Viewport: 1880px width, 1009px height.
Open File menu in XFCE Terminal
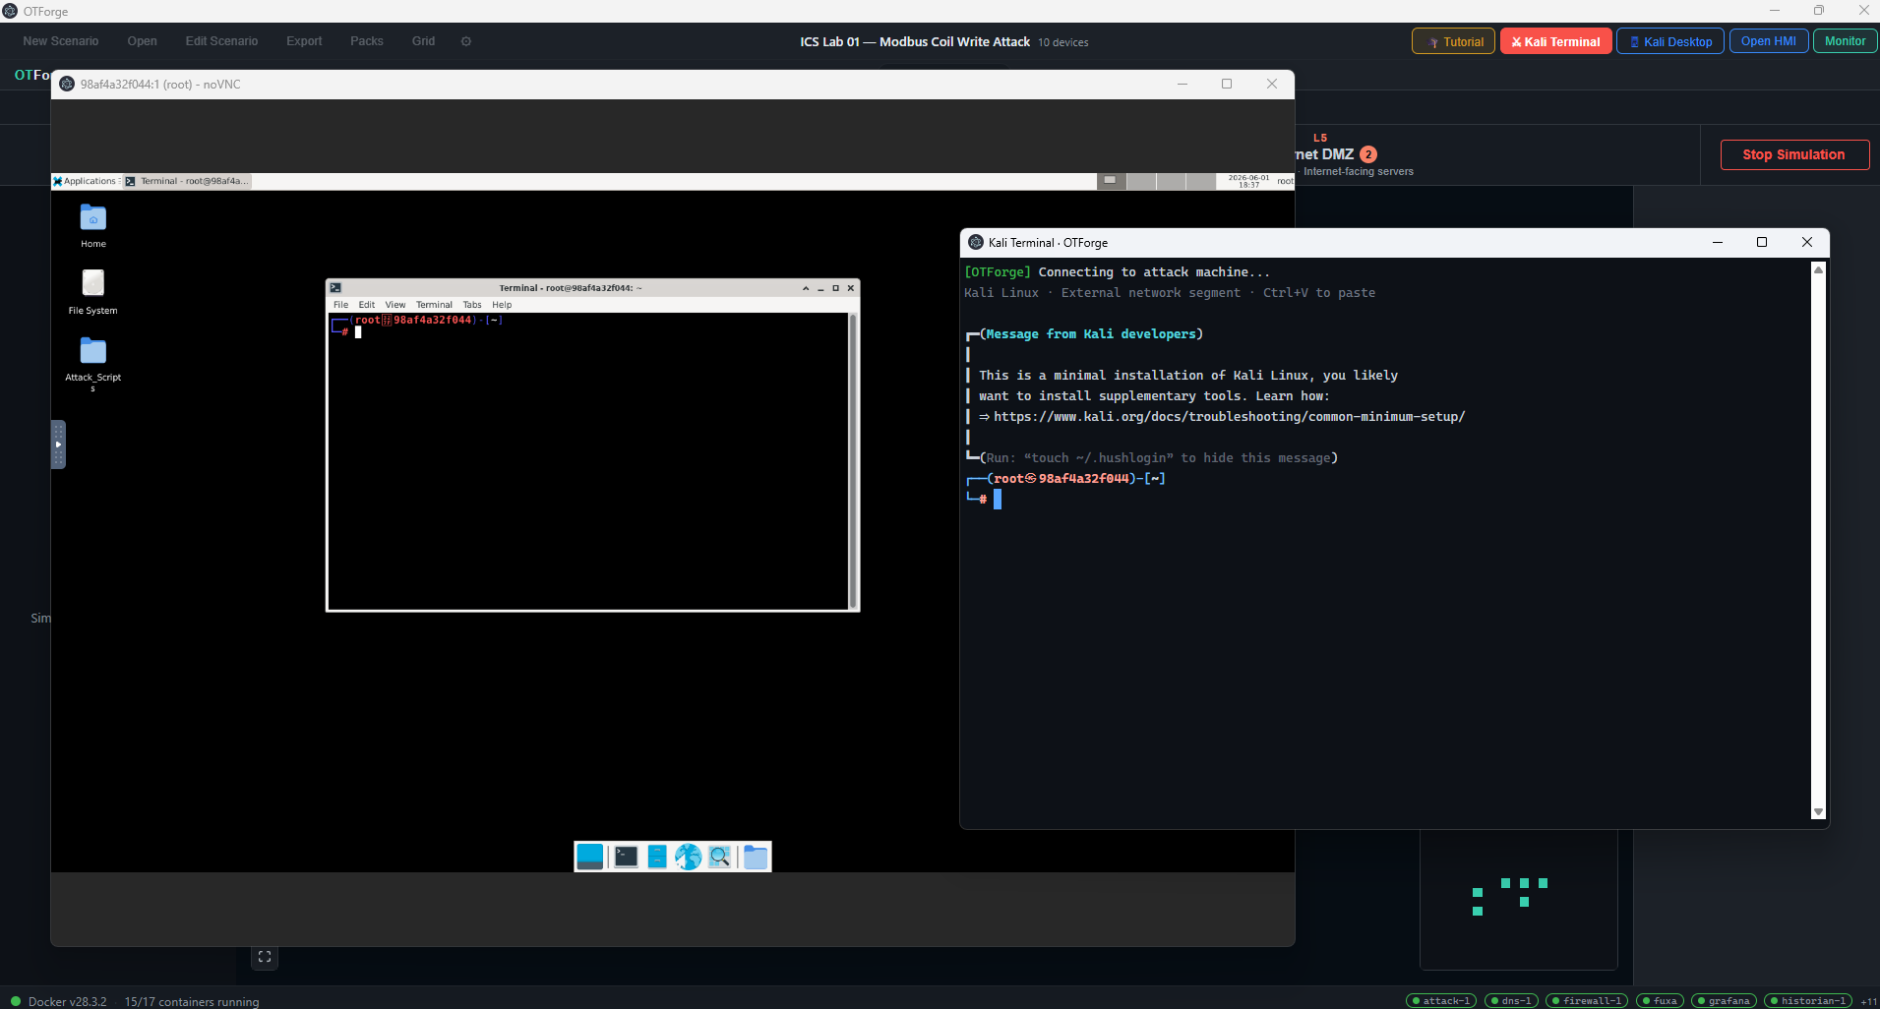[x=341, y=305]
